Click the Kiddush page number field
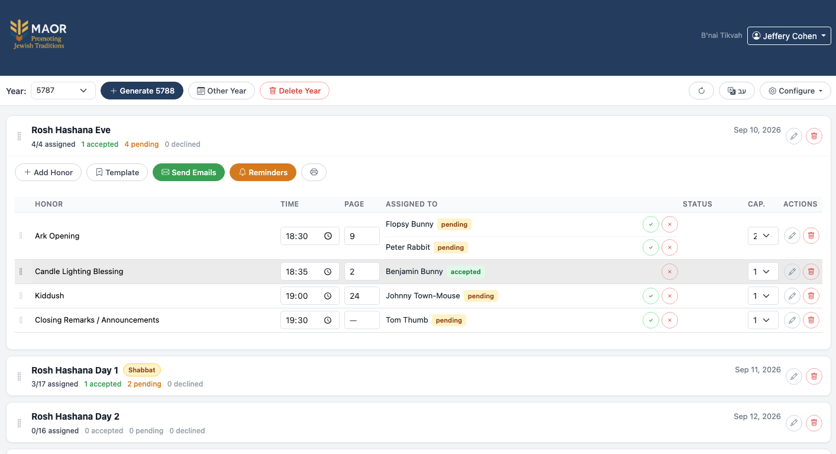 361,296
